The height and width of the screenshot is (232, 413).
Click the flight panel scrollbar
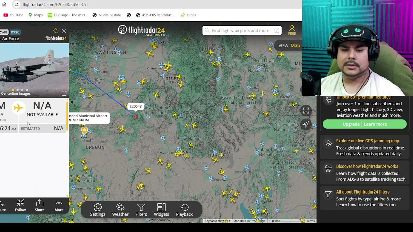67,116
